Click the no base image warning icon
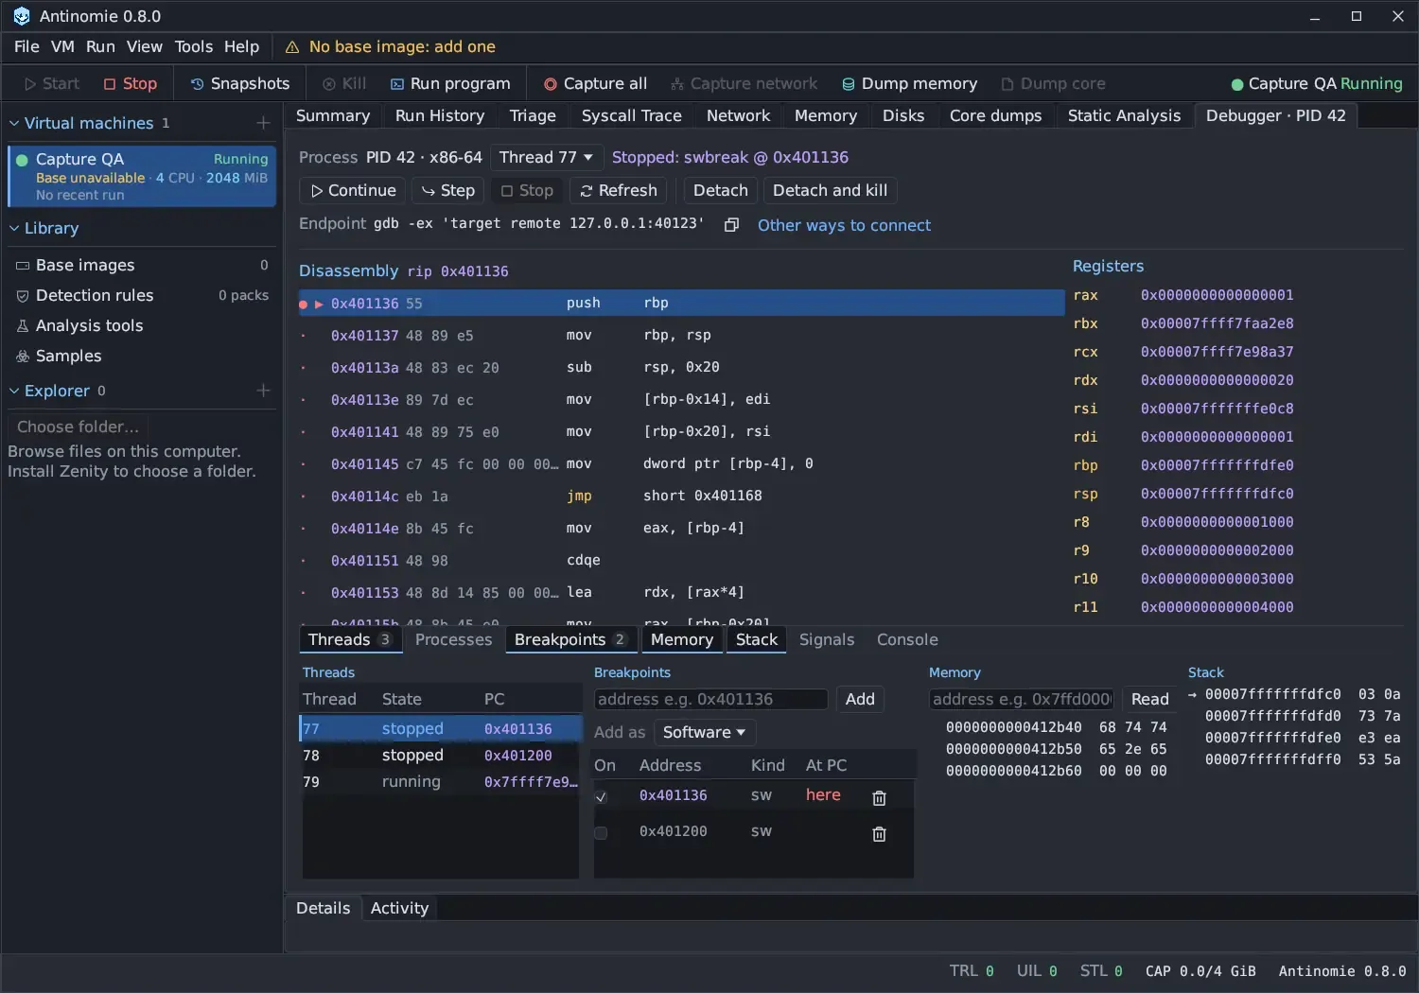Screen dimensions: 1419x993 tap(292, 47)
